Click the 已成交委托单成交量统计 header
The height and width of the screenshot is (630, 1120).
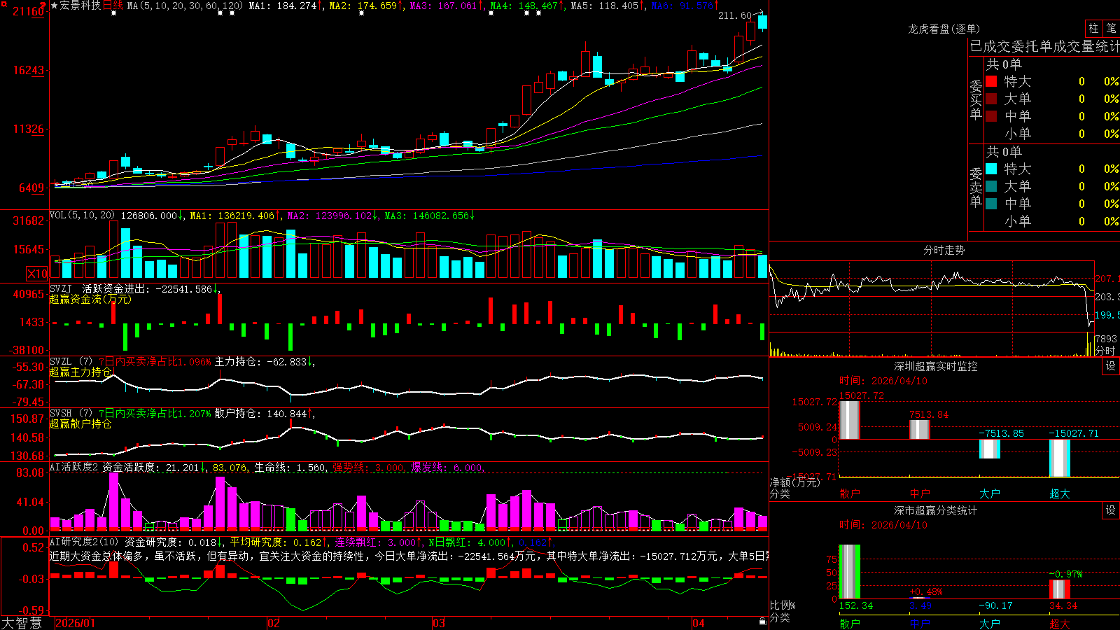1044,46
